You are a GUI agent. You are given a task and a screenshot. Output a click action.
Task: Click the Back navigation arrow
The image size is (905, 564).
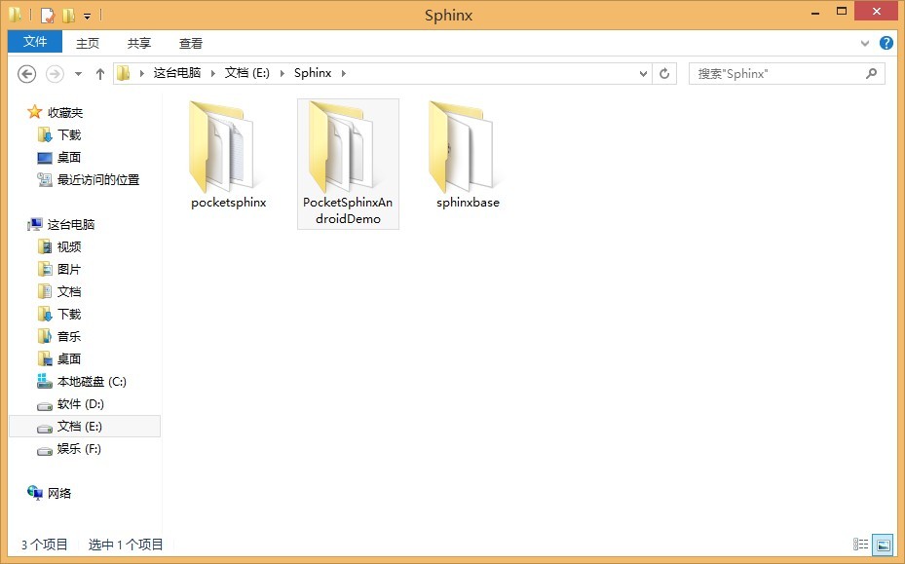pyautogui.click(x=26, y=74)
